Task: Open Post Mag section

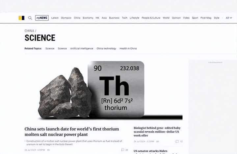Action: coord(206,18)
